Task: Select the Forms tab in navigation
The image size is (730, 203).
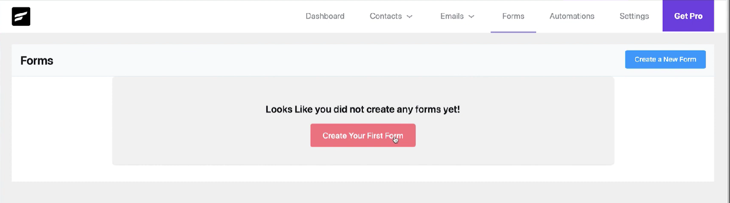Action: (x=513, y=16)
